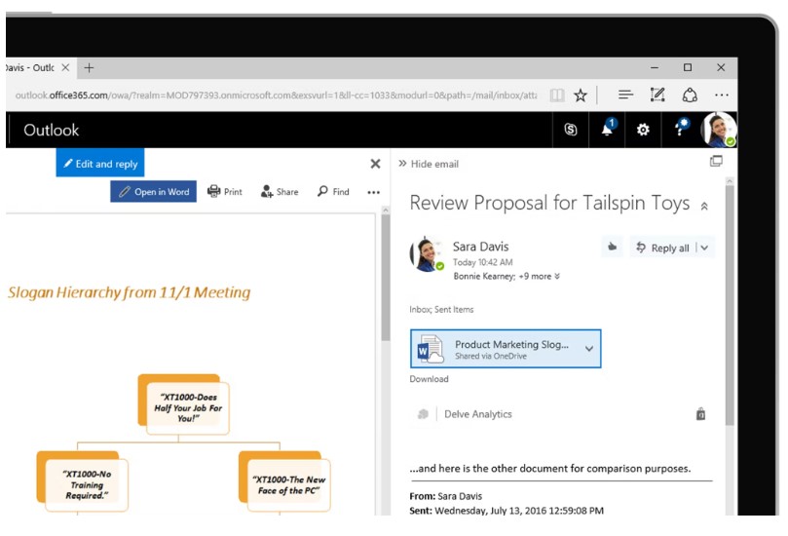Find text in the document
Screen dimensions: 788x536
click(x=333, y=192)
